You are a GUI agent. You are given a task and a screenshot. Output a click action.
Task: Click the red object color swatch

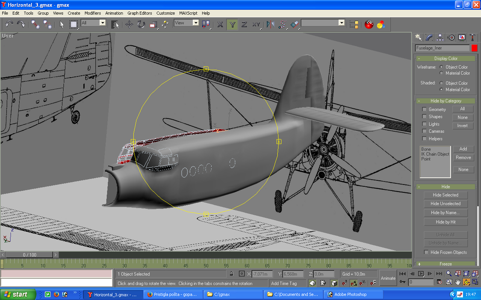tap(474, 48)
